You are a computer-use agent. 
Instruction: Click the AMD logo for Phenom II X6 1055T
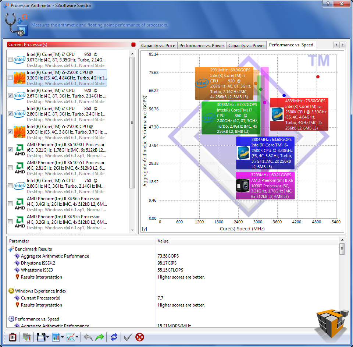click(x=20, y=168)
